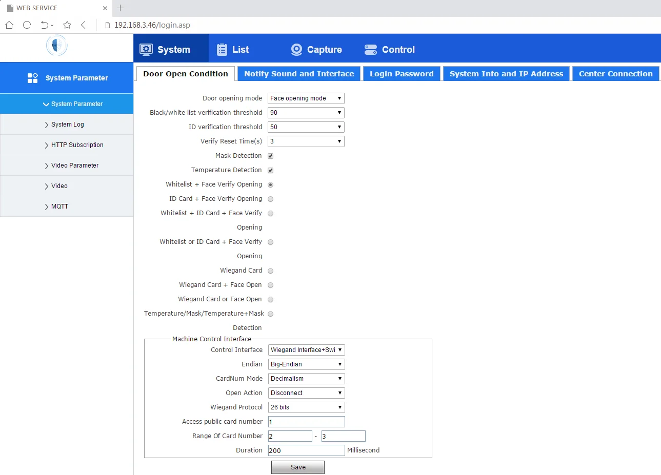Uncheck the Mask Detection checkbox
The width and height of the screenshot is (661, 475).
270,156
